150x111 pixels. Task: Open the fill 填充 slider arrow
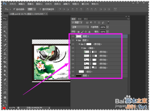tap(107, 32)
